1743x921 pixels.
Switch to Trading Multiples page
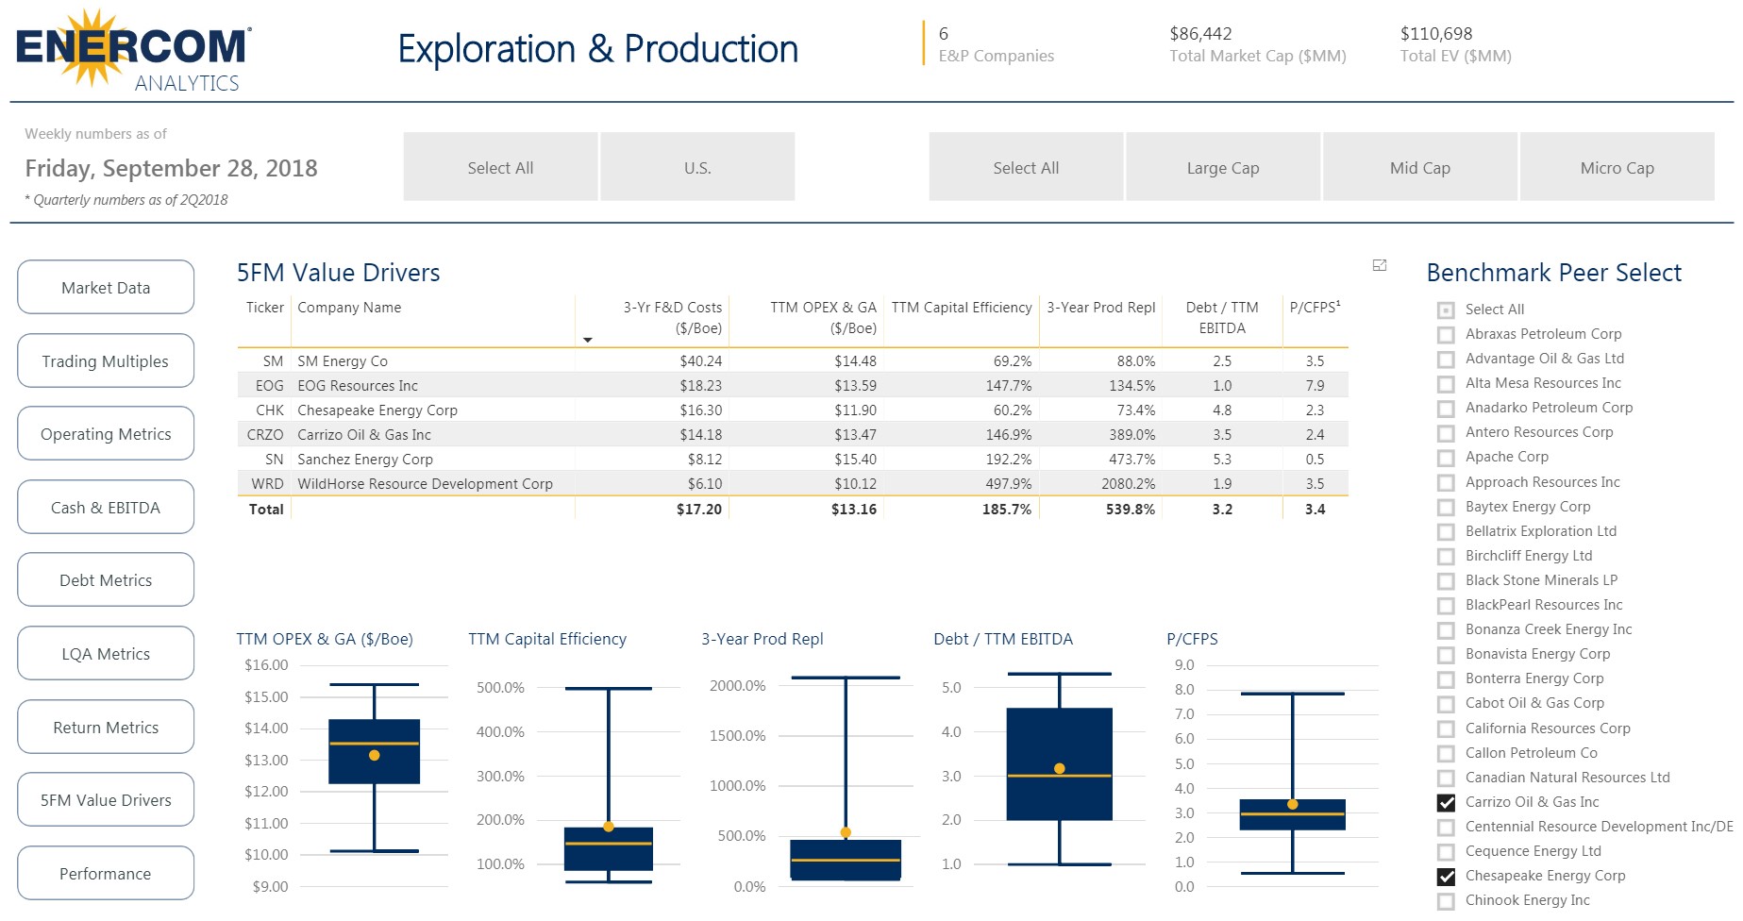click(x=106, y=361)
